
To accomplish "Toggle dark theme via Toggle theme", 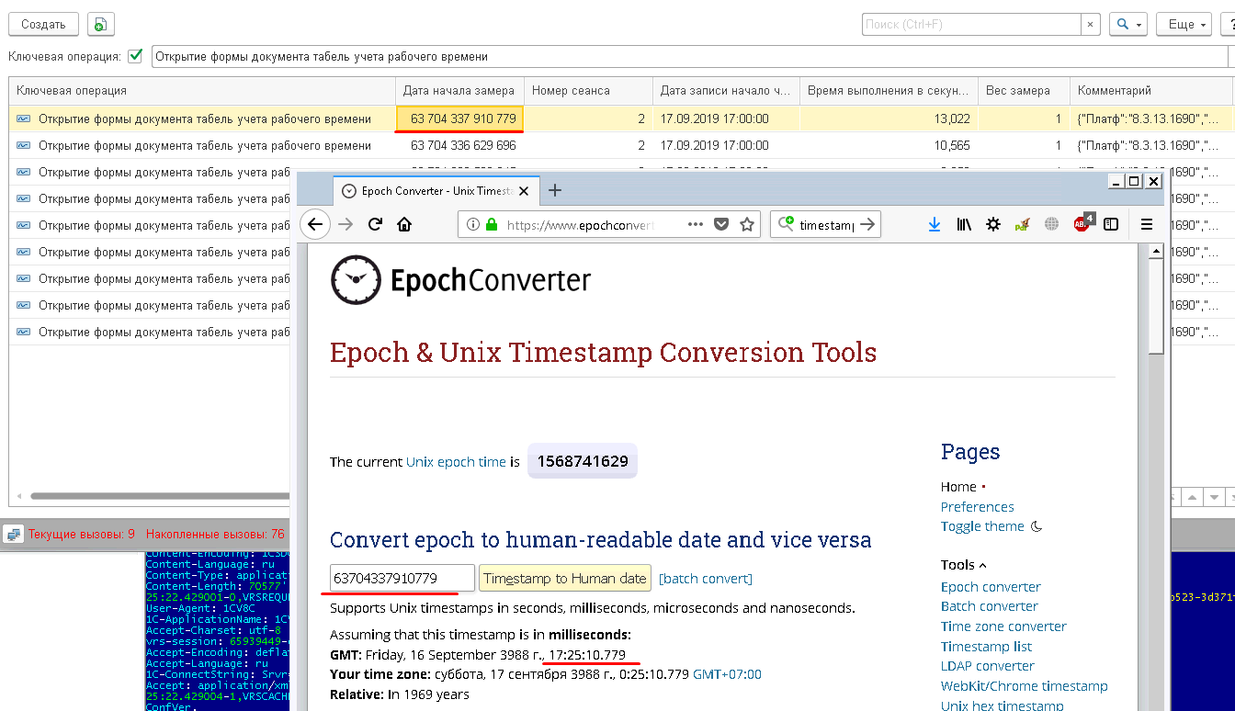I will click(991, 526).
